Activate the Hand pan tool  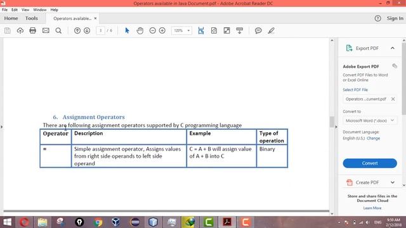(x=140, y=30)
